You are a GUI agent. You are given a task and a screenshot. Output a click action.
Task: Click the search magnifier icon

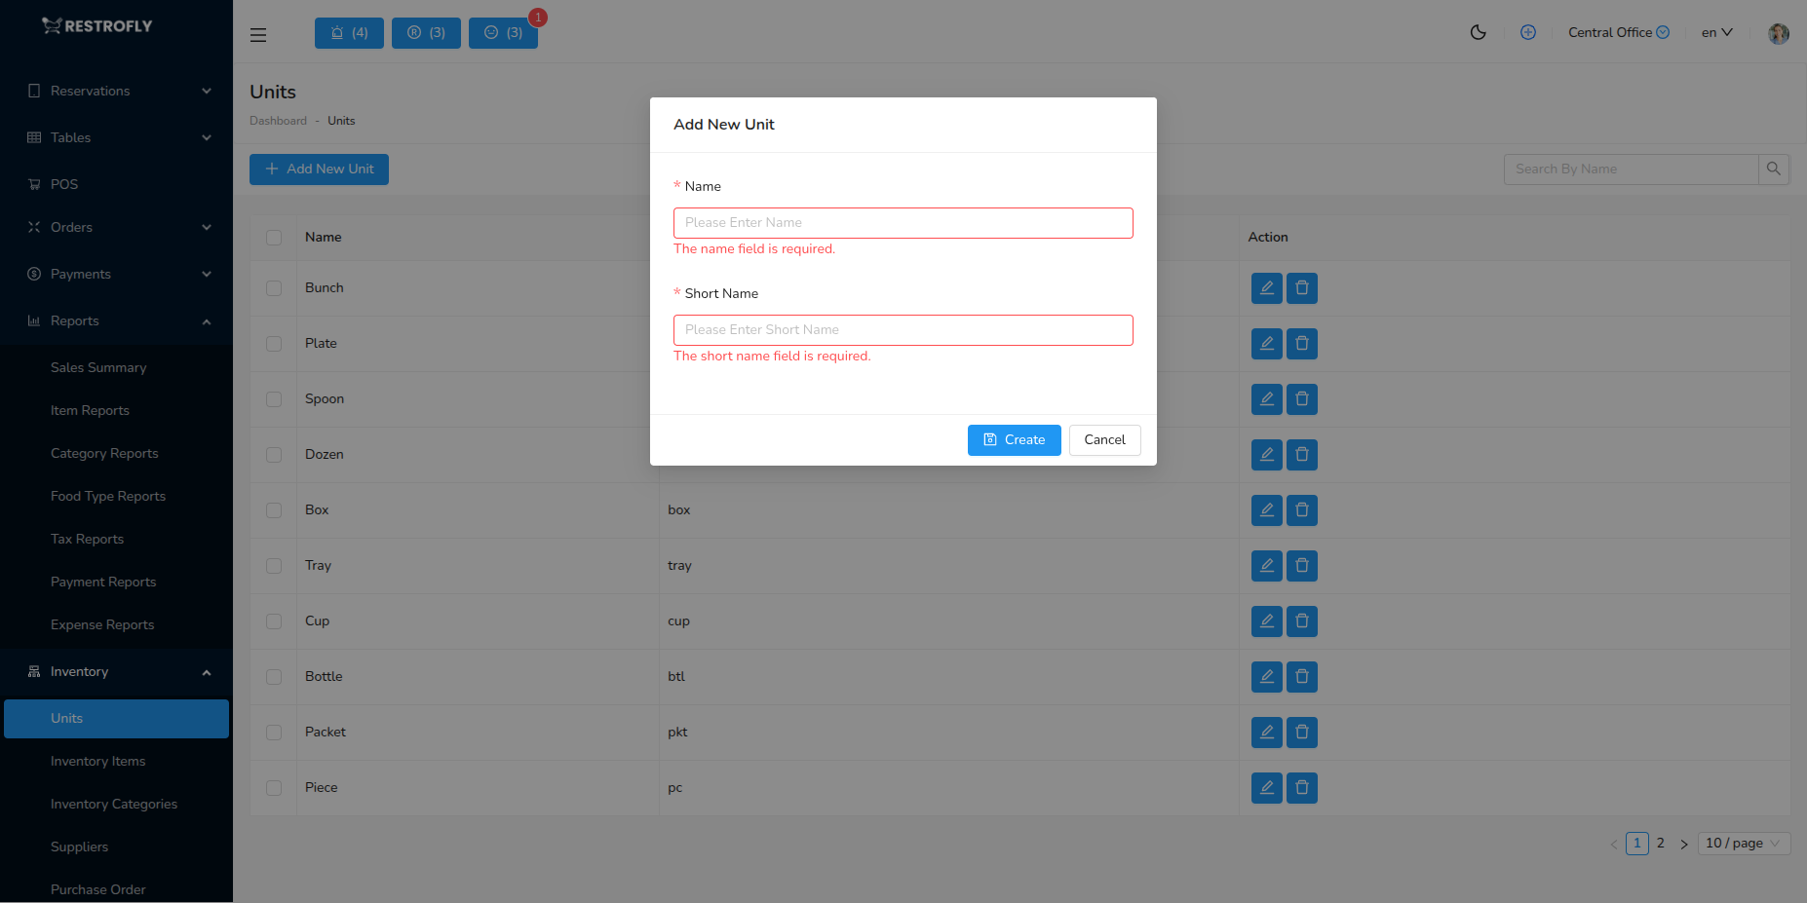pos(1774,169)
